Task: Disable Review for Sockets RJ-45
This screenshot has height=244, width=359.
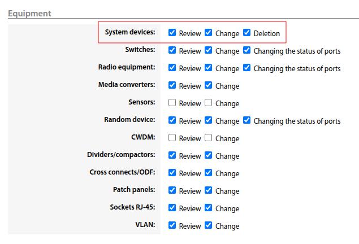Action: (172, 208)
